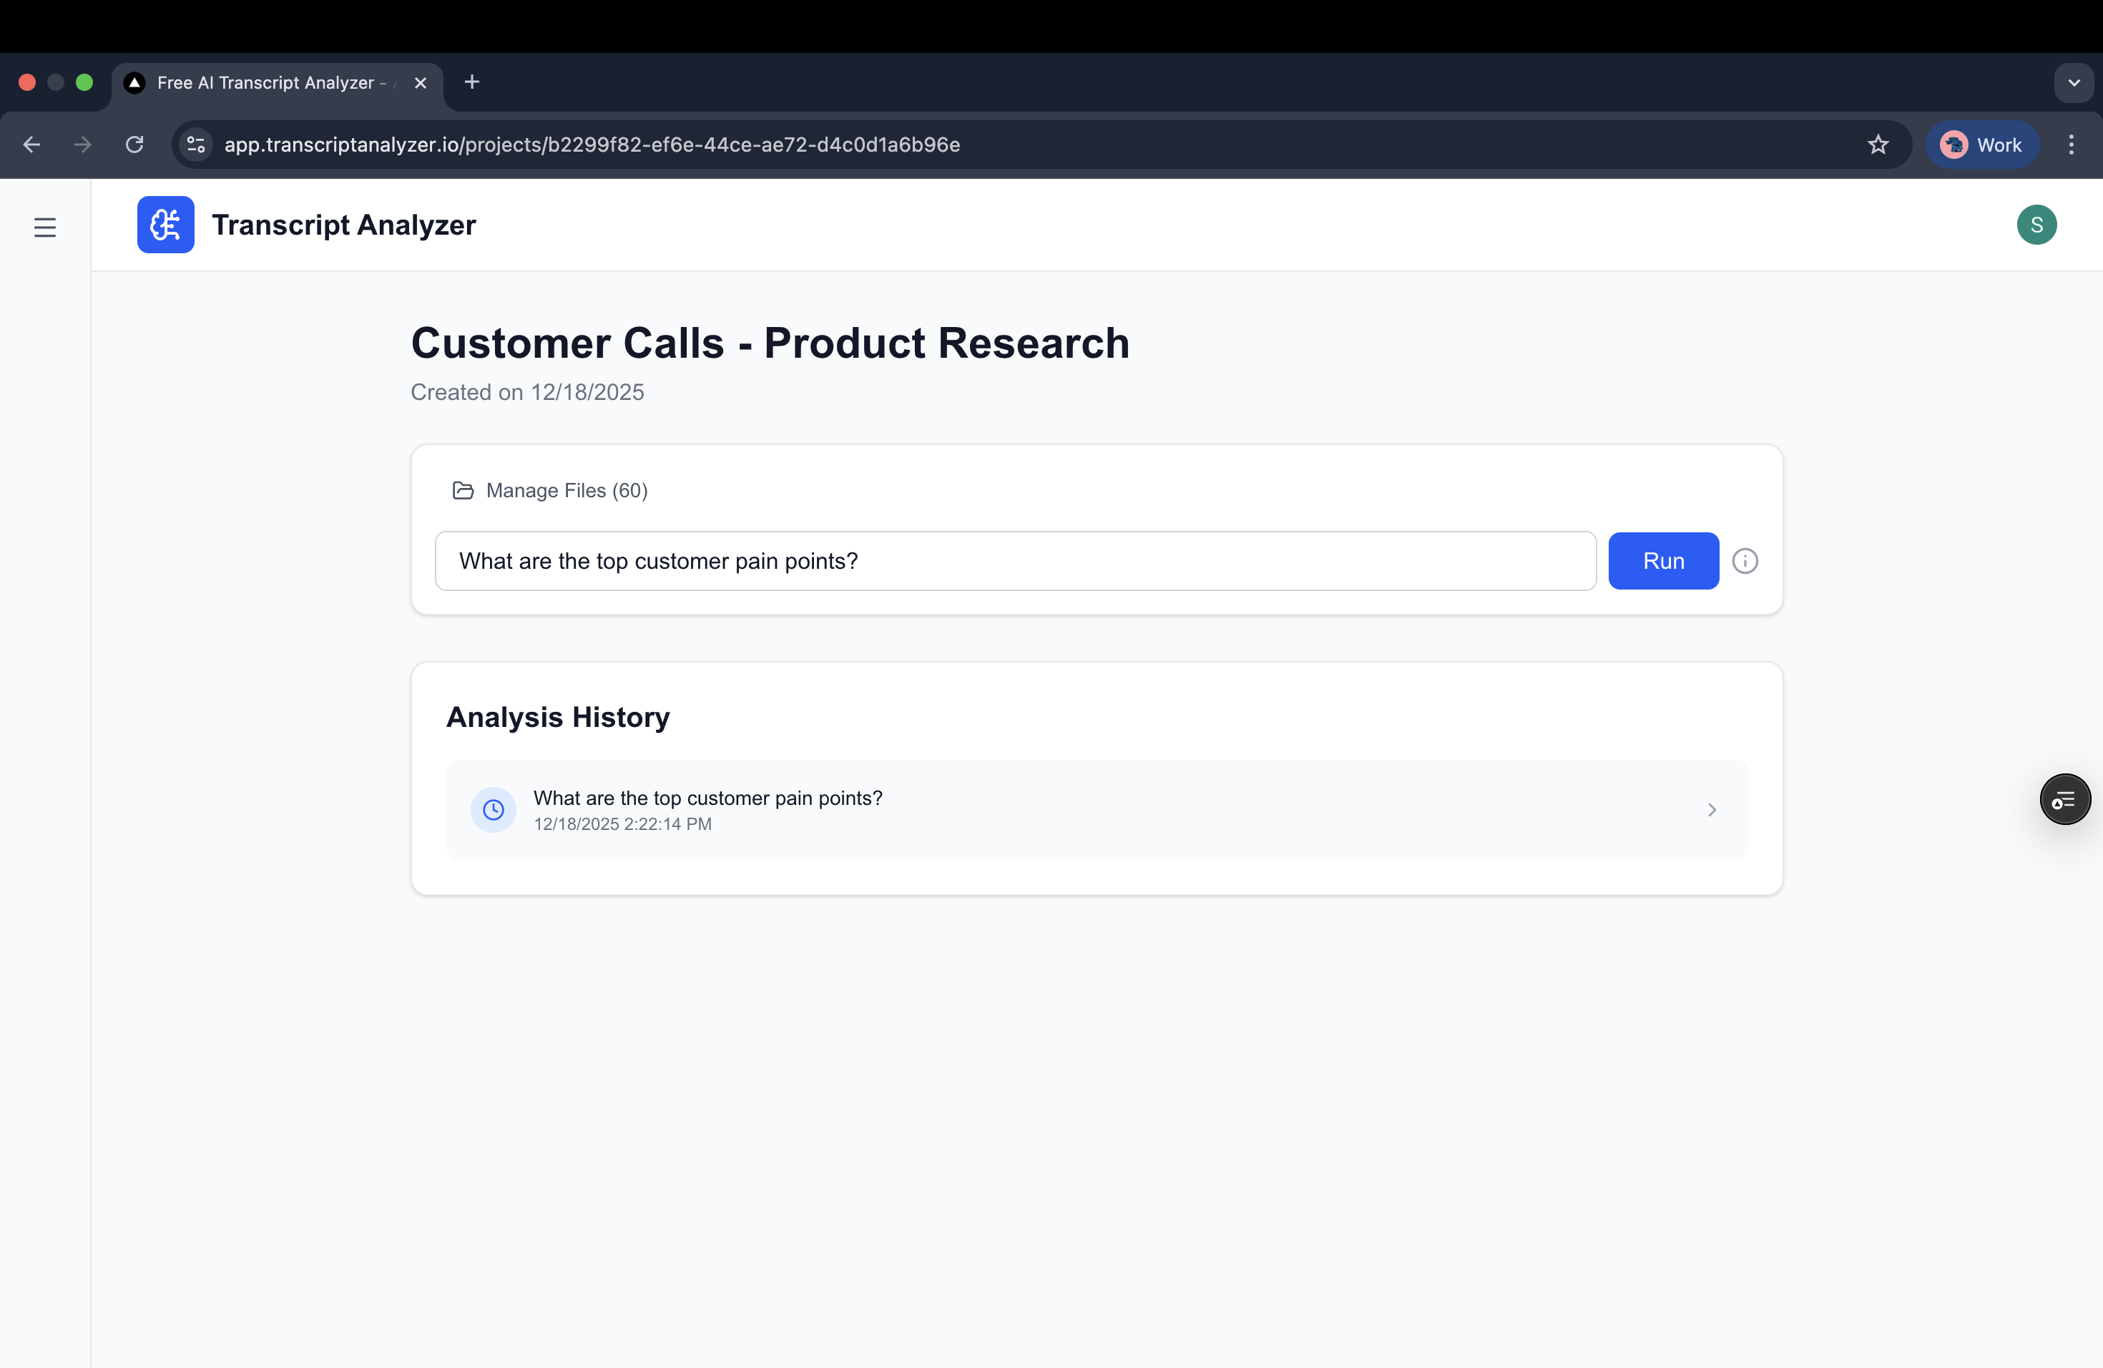The width and height of the screenshot is (2103, 1368).
Task: Open the tab search dropdown chevron
Action: [x=2074, y=82]
